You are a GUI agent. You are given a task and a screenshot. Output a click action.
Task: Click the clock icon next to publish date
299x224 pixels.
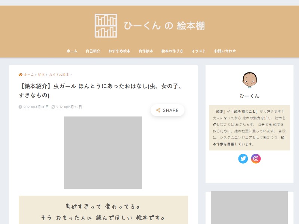tap(21, 106)
